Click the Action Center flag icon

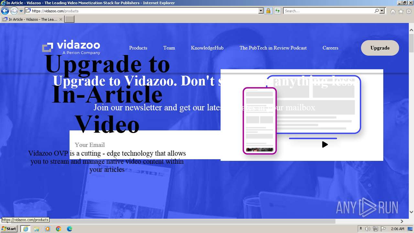(383, 229)
